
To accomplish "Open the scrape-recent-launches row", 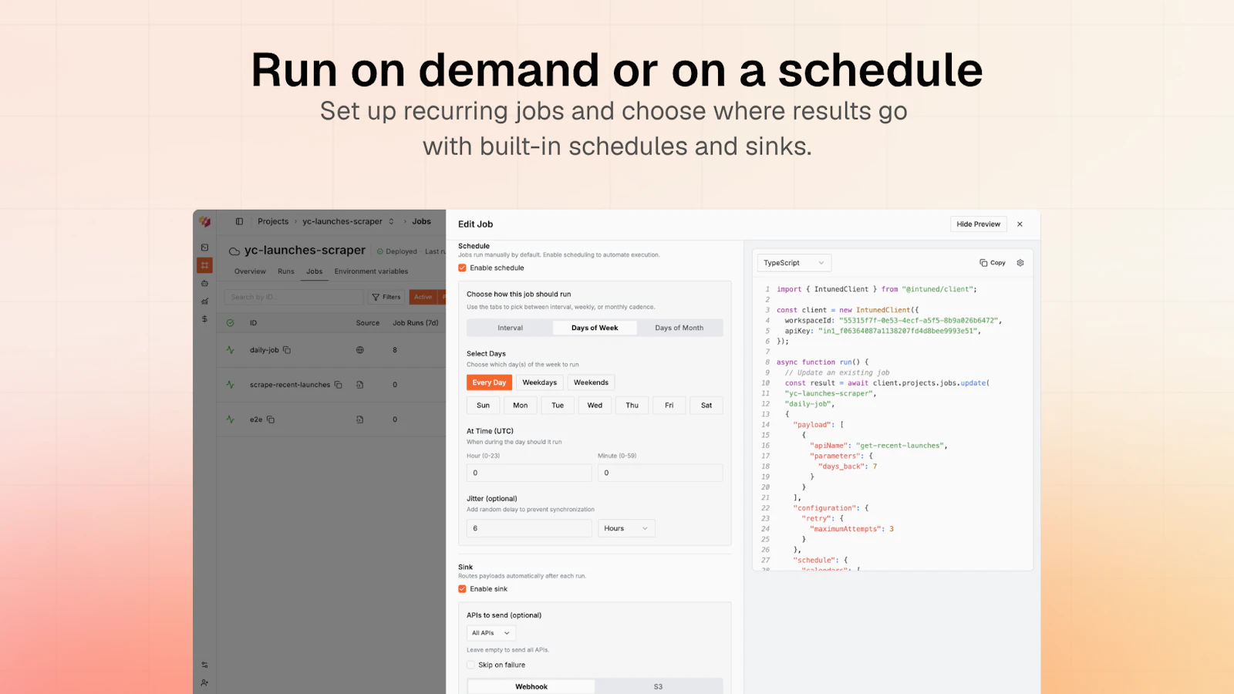I will pyautogui.click(x=332, y=385).
